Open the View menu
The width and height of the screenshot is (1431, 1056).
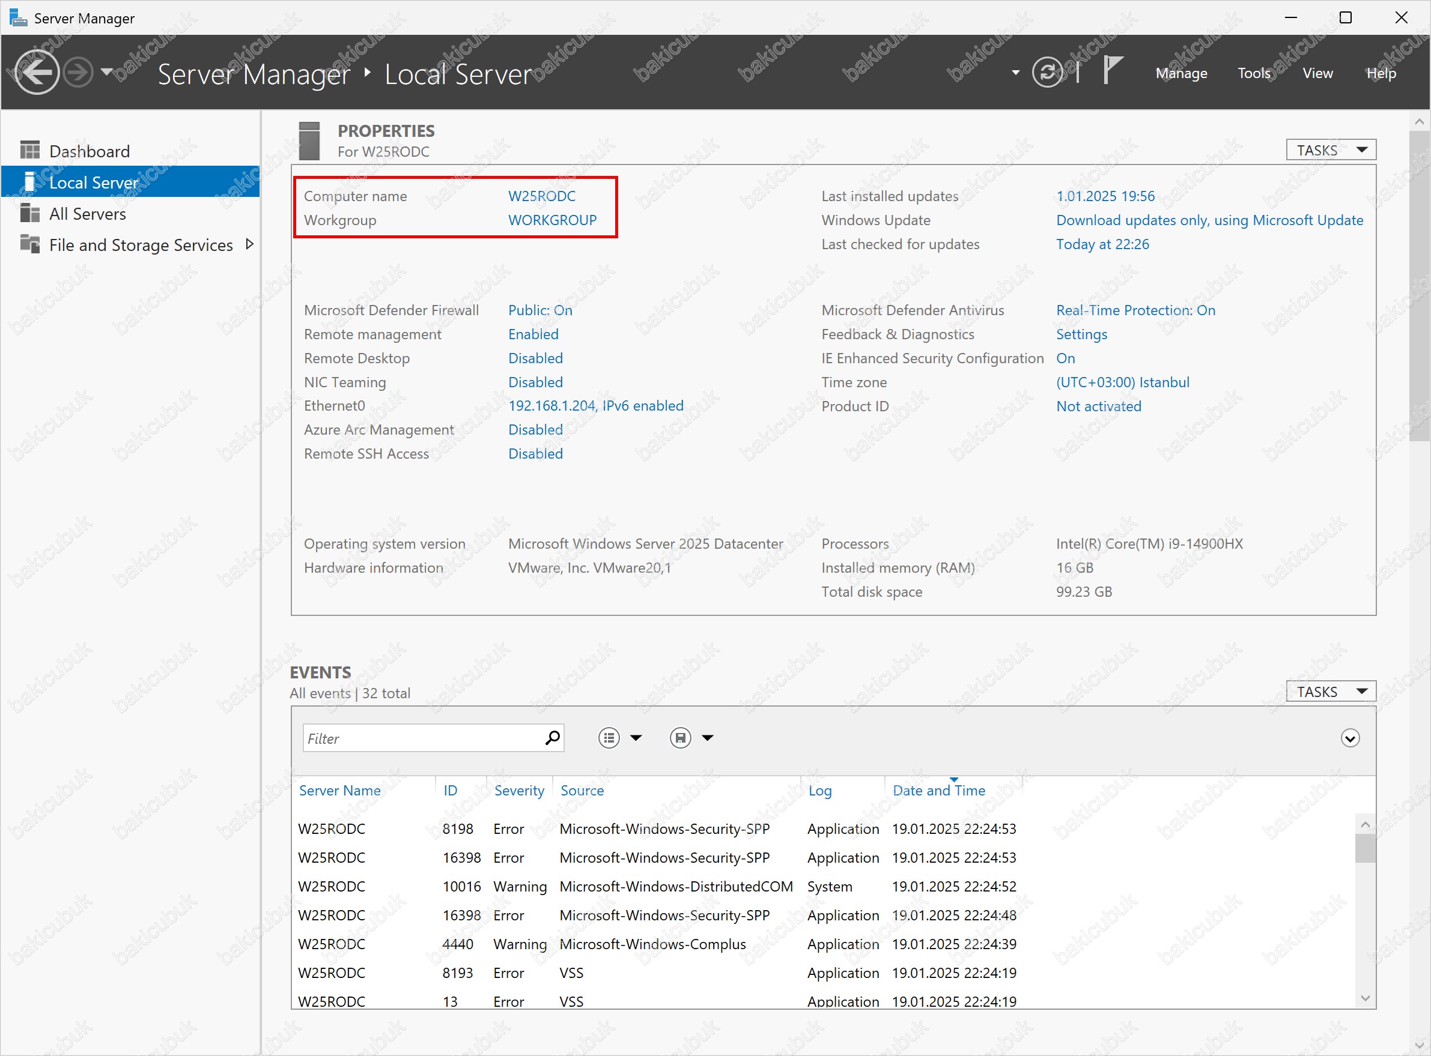coord(1317,73)
